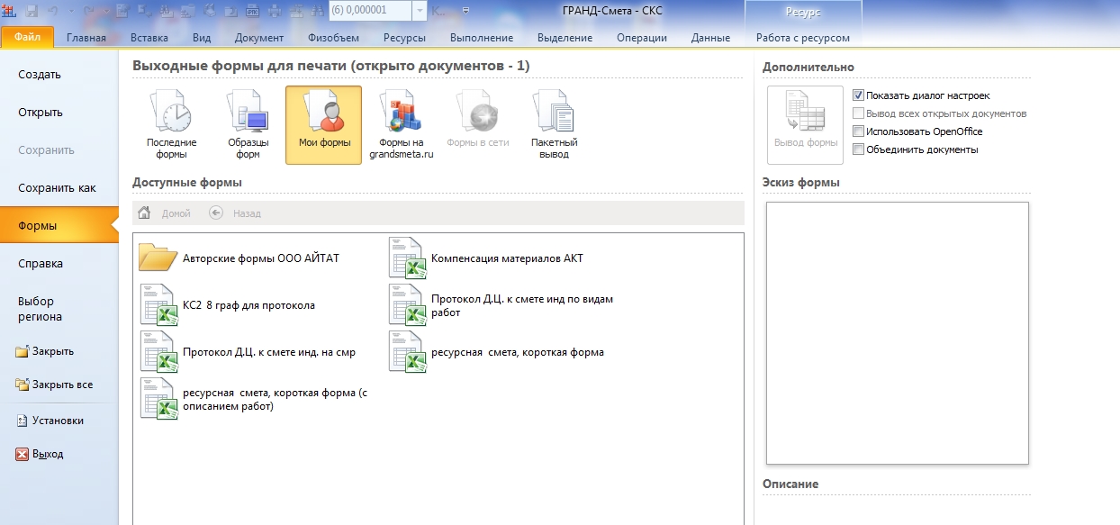Toggle the Вывод всех открытых документов checkbox

(858, 113)
